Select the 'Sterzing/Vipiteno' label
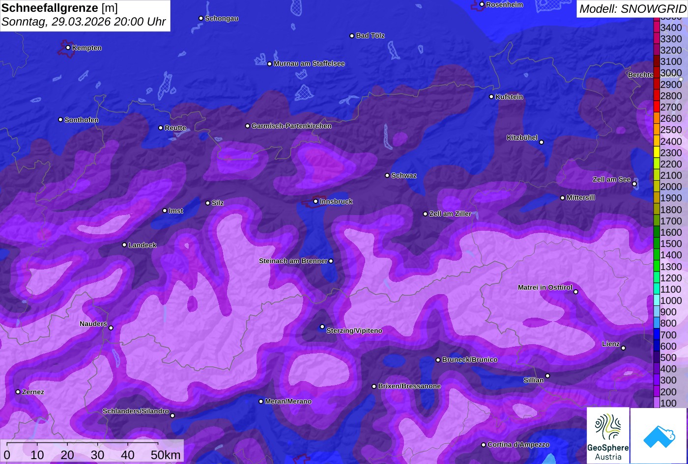The image size is (688, 464). 354,330
